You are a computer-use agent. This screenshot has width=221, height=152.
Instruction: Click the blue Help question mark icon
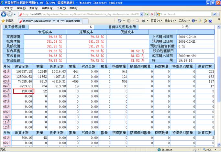(193, 21)
